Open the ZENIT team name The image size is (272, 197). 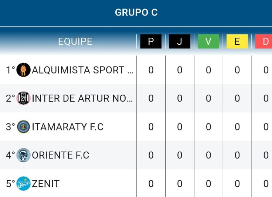(45, 184)
